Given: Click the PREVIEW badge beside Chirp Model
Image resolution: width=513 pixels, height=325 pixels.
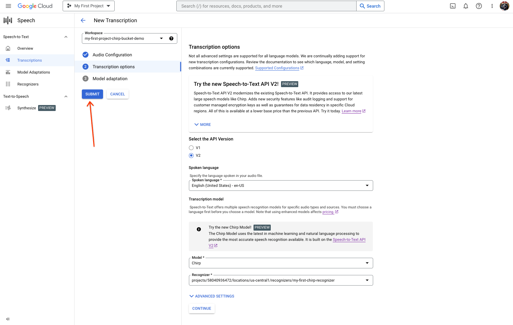Looking at the screenshot, I should pyautogui.click(x=262, y=228).
